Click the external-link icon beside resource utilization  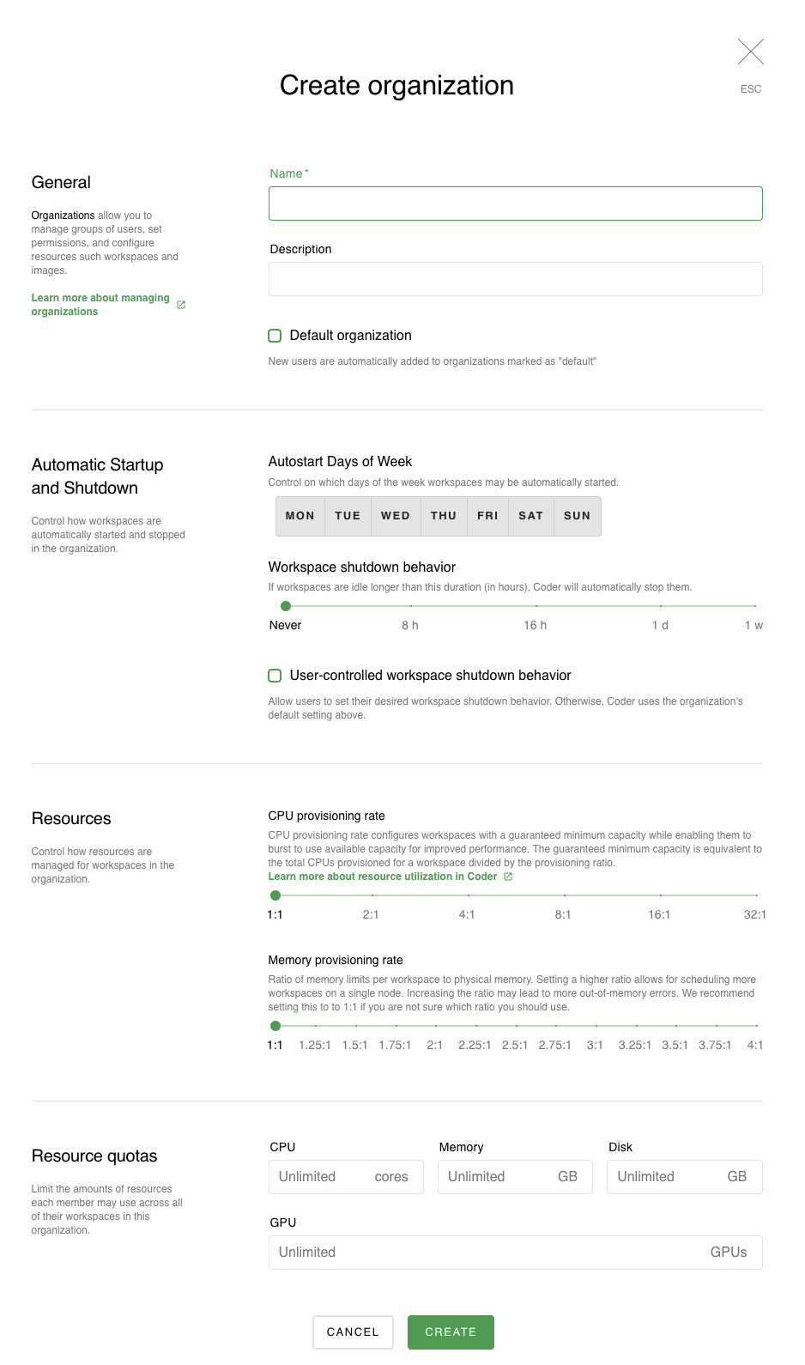(507, 876)
